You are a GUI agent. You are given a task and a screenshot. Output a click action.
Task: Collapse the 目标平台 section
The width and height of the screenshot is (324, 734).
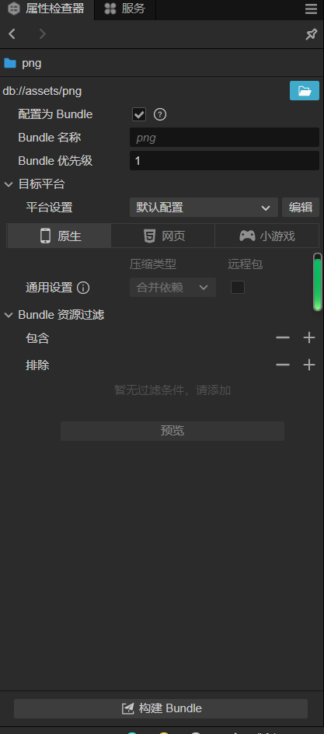[x=9, y=184]
